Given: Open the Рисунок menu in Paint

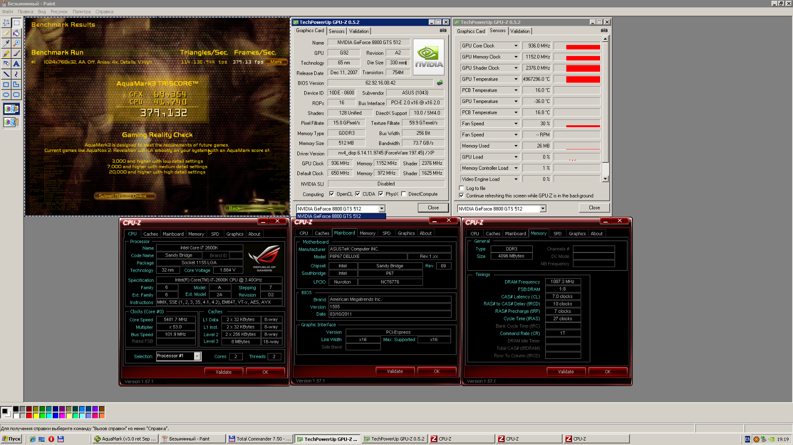Looking at the screenshot, I should point(59,11).
